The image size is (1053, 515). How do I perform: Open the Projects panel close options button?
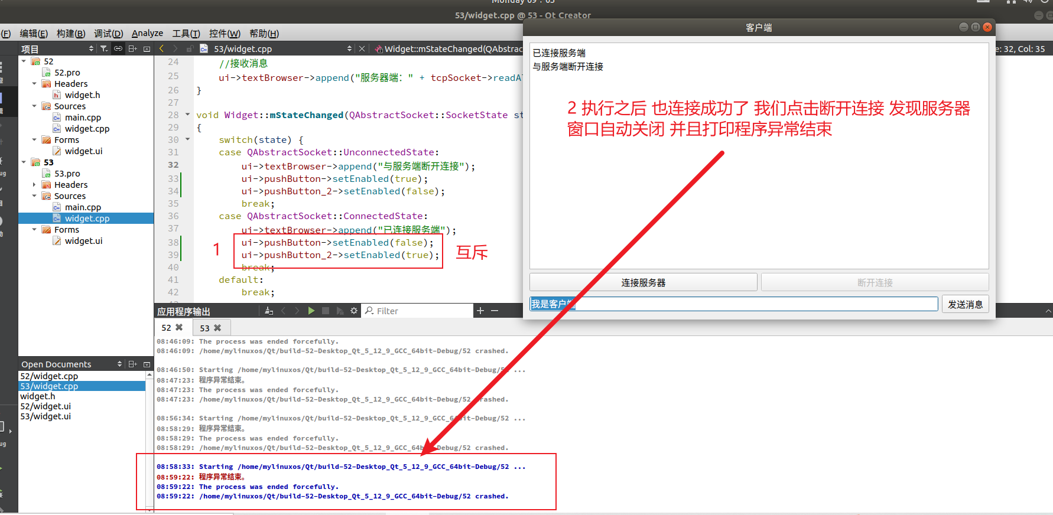(x=147, y=48)
